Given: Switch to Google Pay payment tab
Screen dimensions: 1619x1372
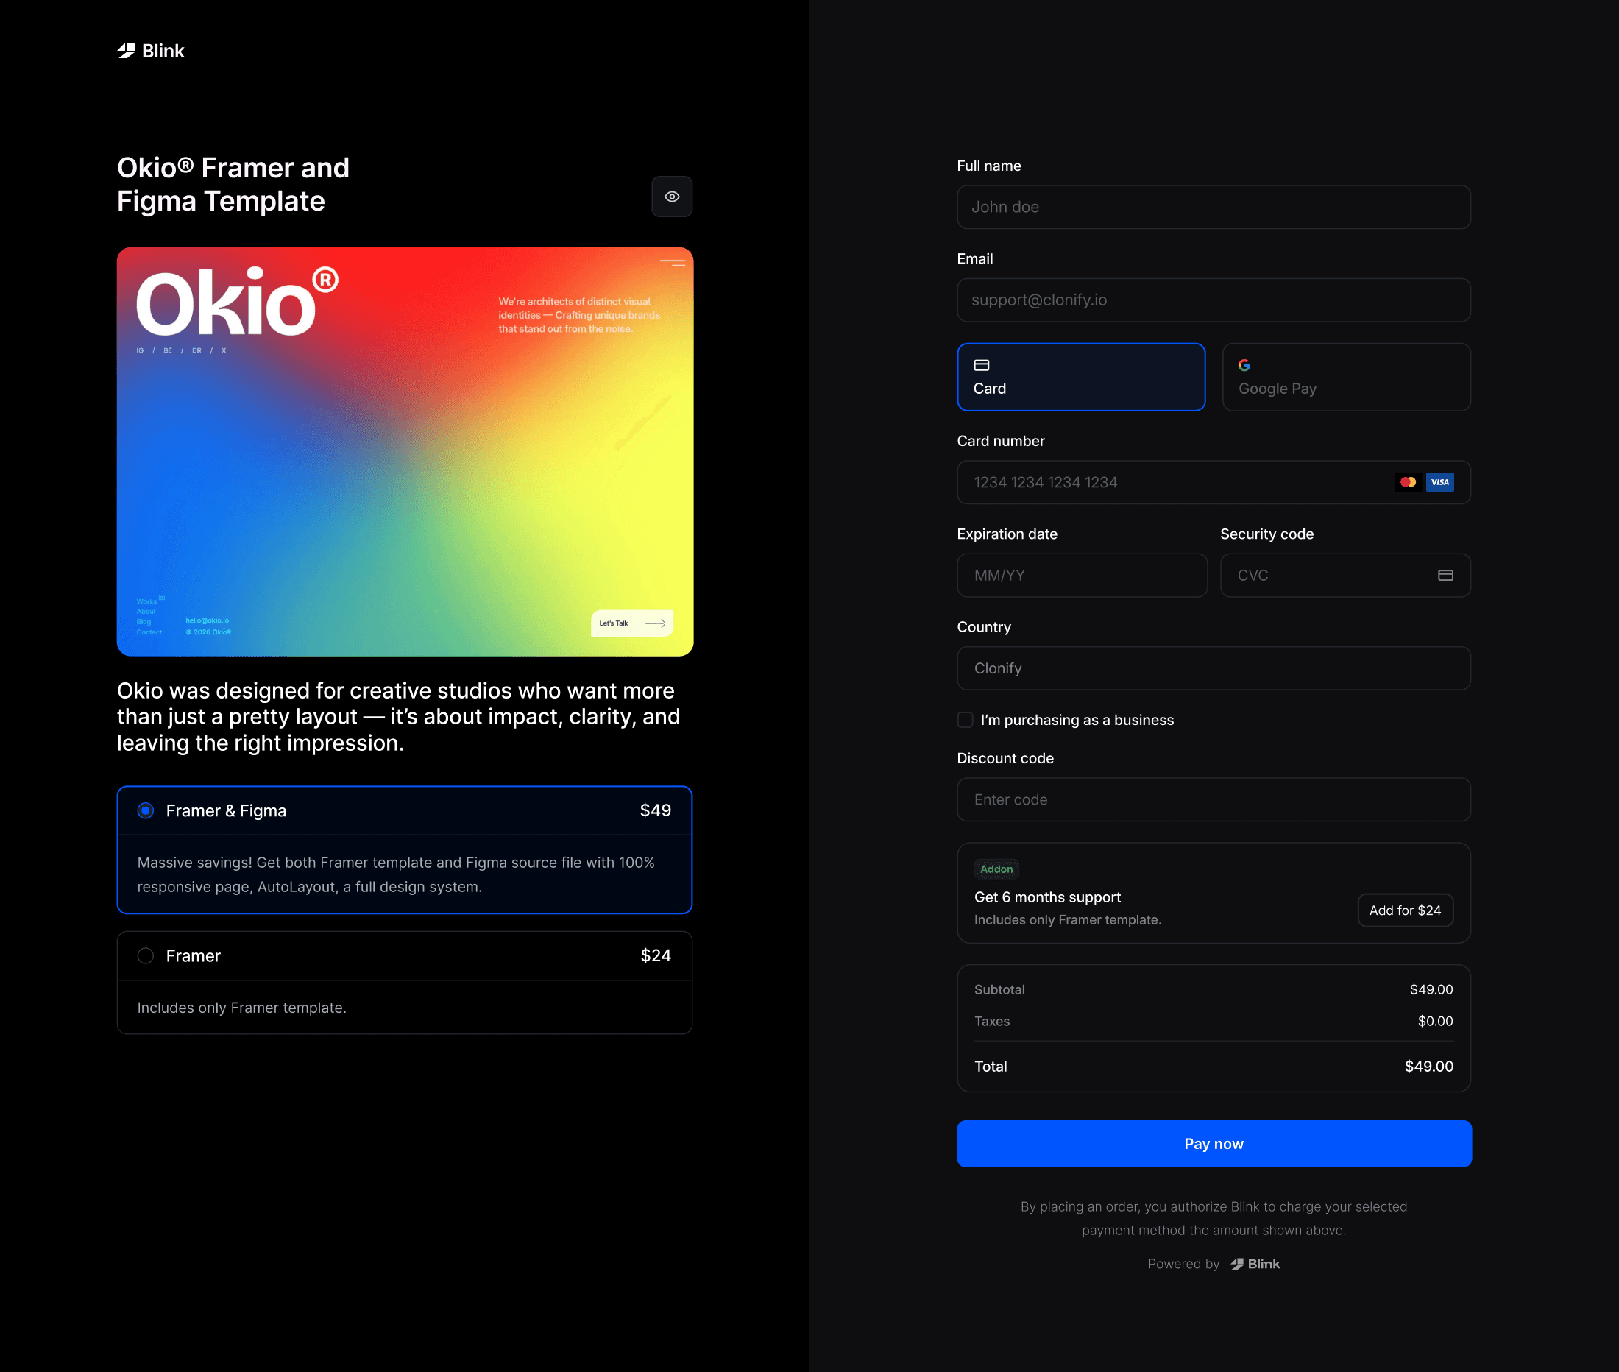Looking at the screenshot, I should click(1345, 377).
